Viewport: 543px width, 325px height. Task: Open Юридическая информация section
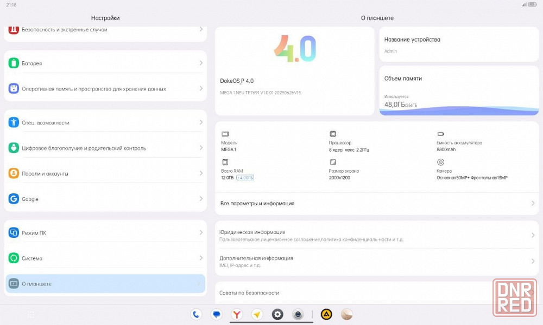coord(377,235)
